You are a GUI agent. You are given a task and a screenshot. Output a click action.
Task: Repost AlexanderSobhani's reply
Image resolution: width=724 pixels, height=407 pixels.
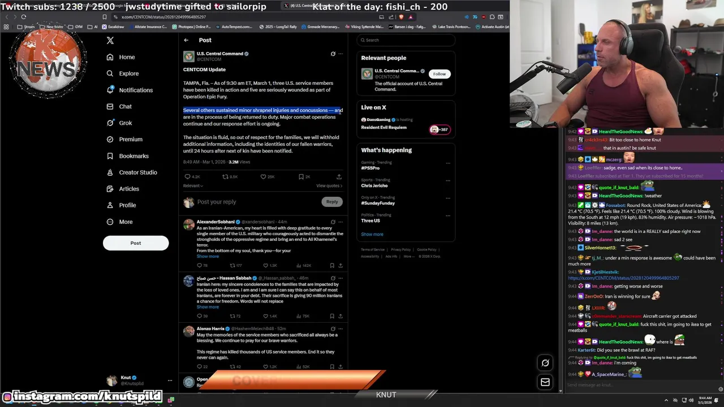tap(232, 265)
